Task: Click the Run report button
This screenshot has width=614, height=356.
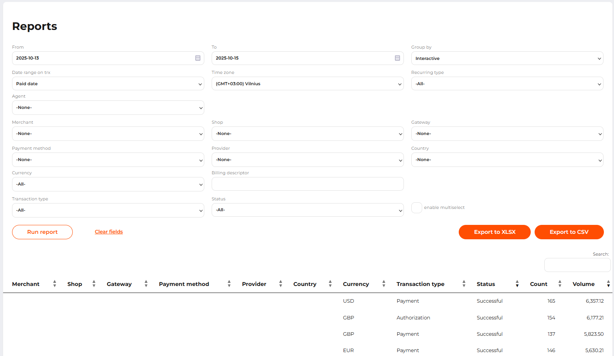Action: (x=42, y=232)
